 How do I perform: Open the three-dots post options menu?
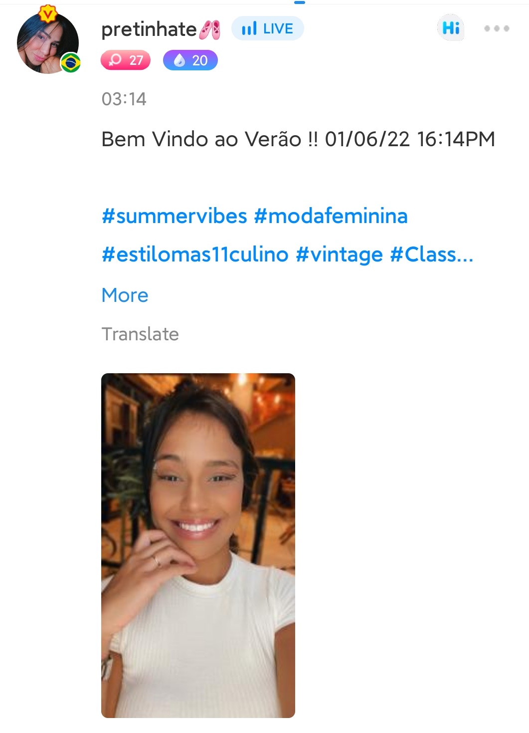tap(497, 28)
